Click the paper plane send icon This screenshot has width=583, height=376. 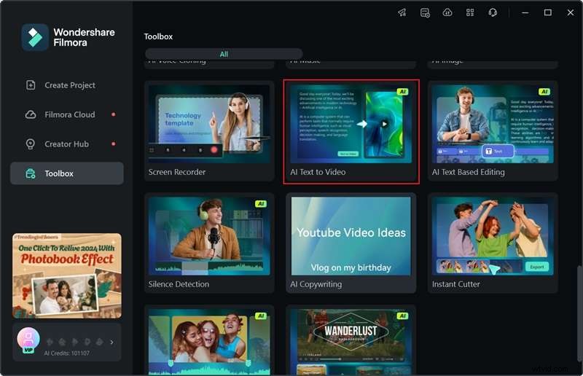pos(402,12)
